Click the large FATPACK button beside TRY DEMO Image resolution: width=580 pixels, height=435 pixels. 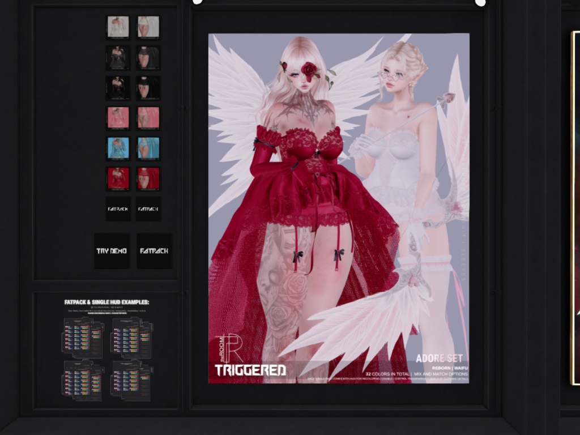pyautogui.click(x=154, y=250)
